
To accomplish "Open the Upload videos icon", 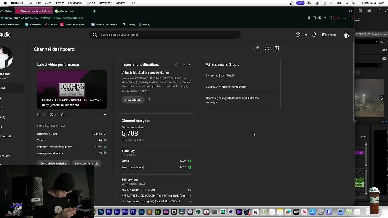I will (257, 48).
